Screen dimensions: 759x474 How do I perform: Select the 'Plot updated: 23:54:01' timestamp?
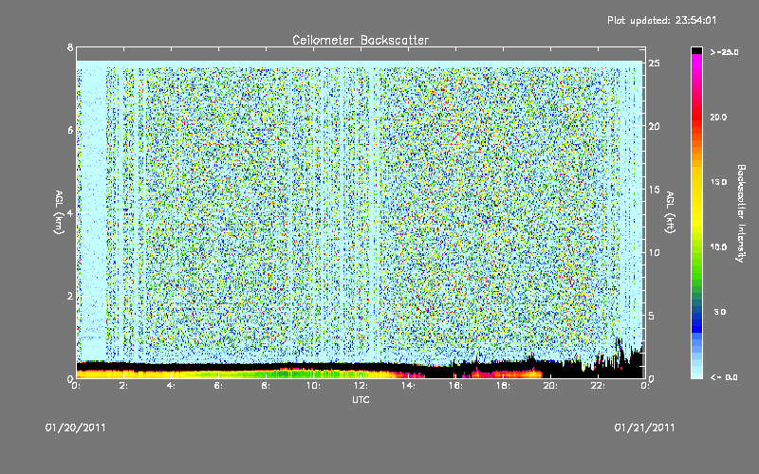[x=661, y=20]
